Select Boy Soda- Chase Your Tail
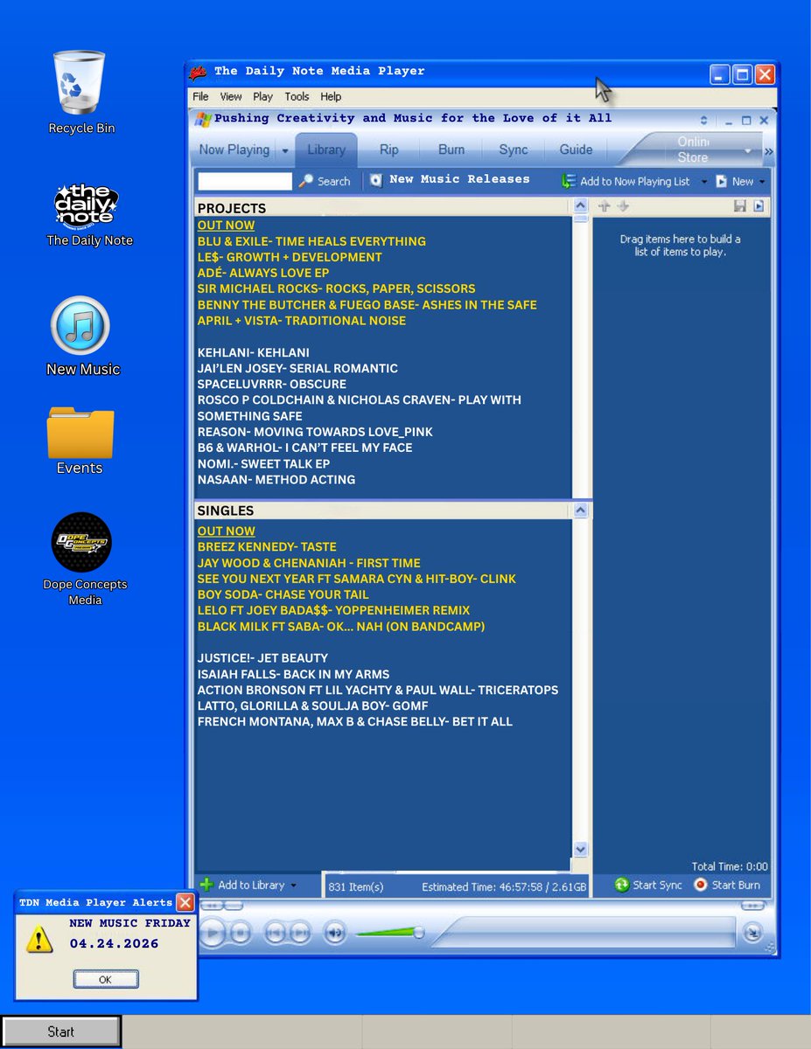811x1049 pixels. pyautogui.click(x=283, y=594)
